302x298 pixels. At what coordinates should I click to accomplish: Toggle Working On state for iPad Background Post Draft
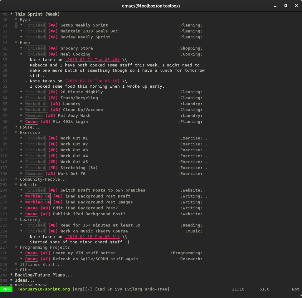tap(37, 196)
